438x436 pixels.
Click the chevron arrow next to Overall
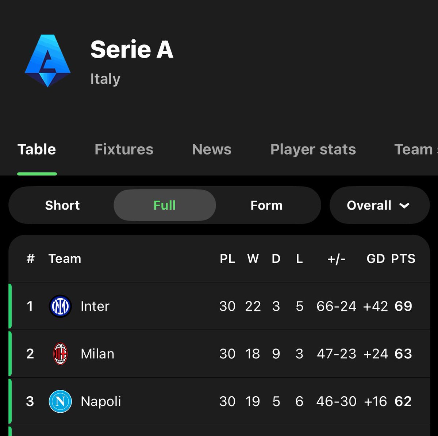(x=404, y=206)
